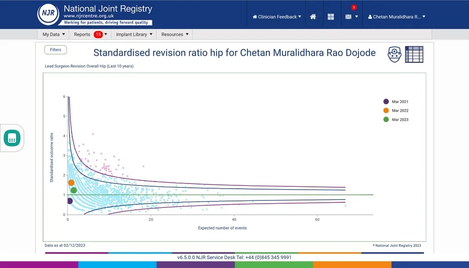This screenshot has width=469, height=268.
Task: Click the 'Data as at 02/12/2023' text
Action: tap(65, 245)
